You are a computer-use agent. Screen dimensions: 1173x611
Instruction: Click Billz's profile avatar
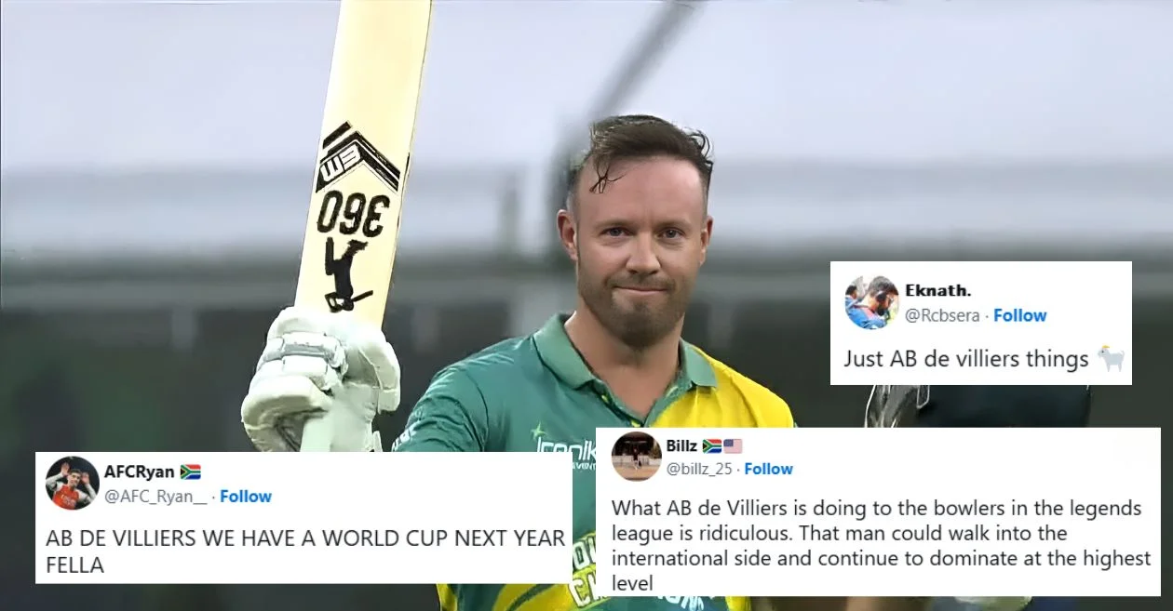click(x=637, y=457)
